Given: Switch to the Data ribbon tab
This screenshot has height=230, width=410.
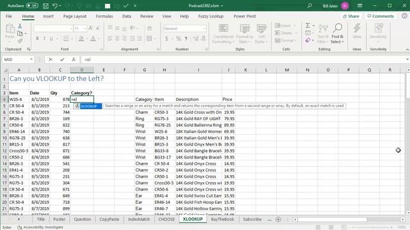Looking at the screenshot, I should point(127,16).
